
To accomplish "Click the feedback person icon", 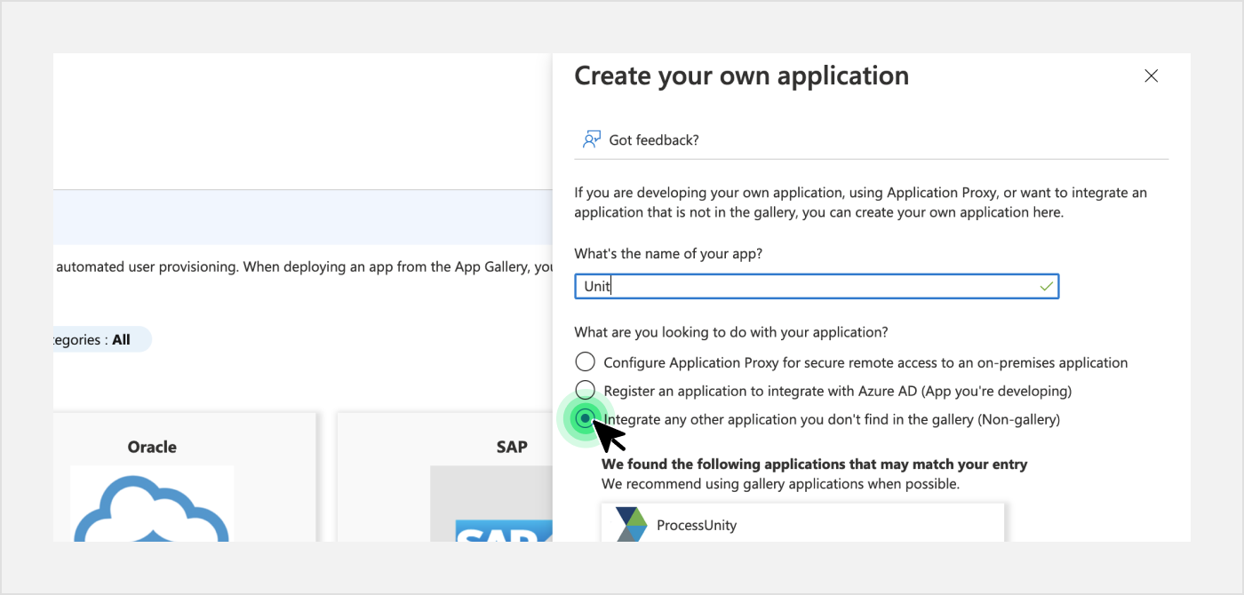I will (591, 139).
